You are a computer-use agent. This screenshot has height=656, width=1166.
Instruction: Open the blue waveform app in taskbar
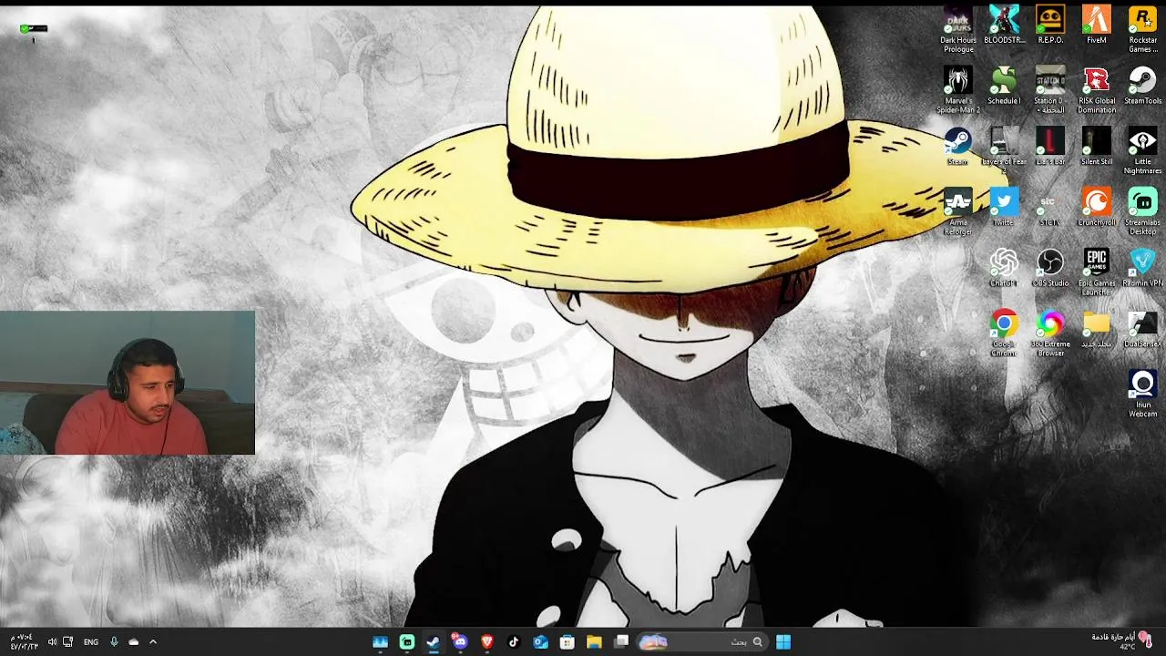pos(380,641)
